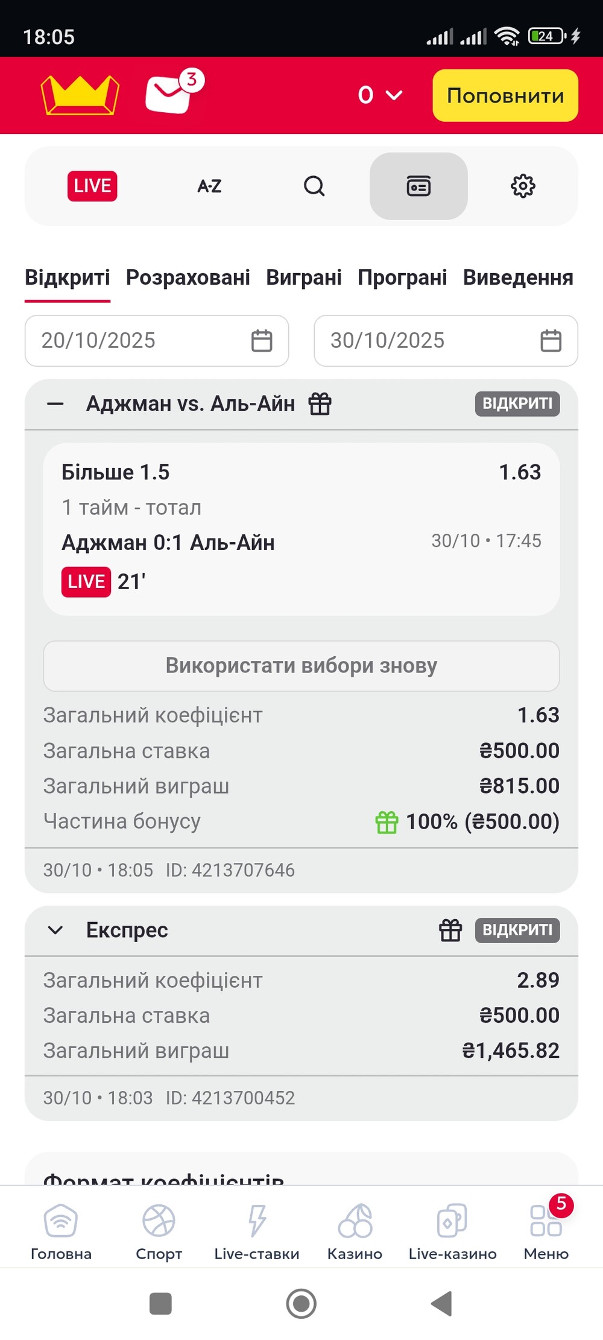Tap Використати вибори знову button
The width and height of the screenshot is (603, 1340).
pyautogui.click(x=301, y=666)
